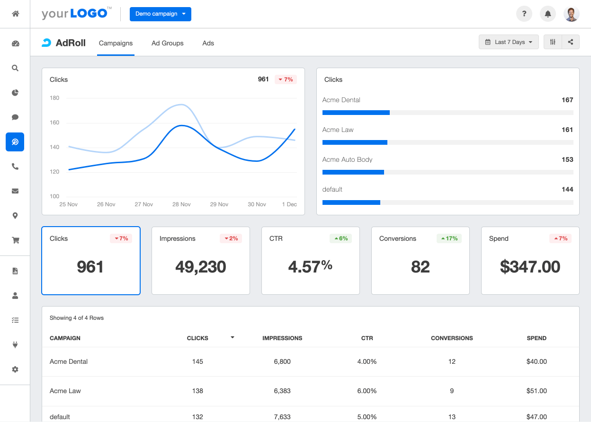Open the Last 7 Days date dropdown
Image resolution: width=591 pixels, height=422 pixels.
(x=509, y=42)
